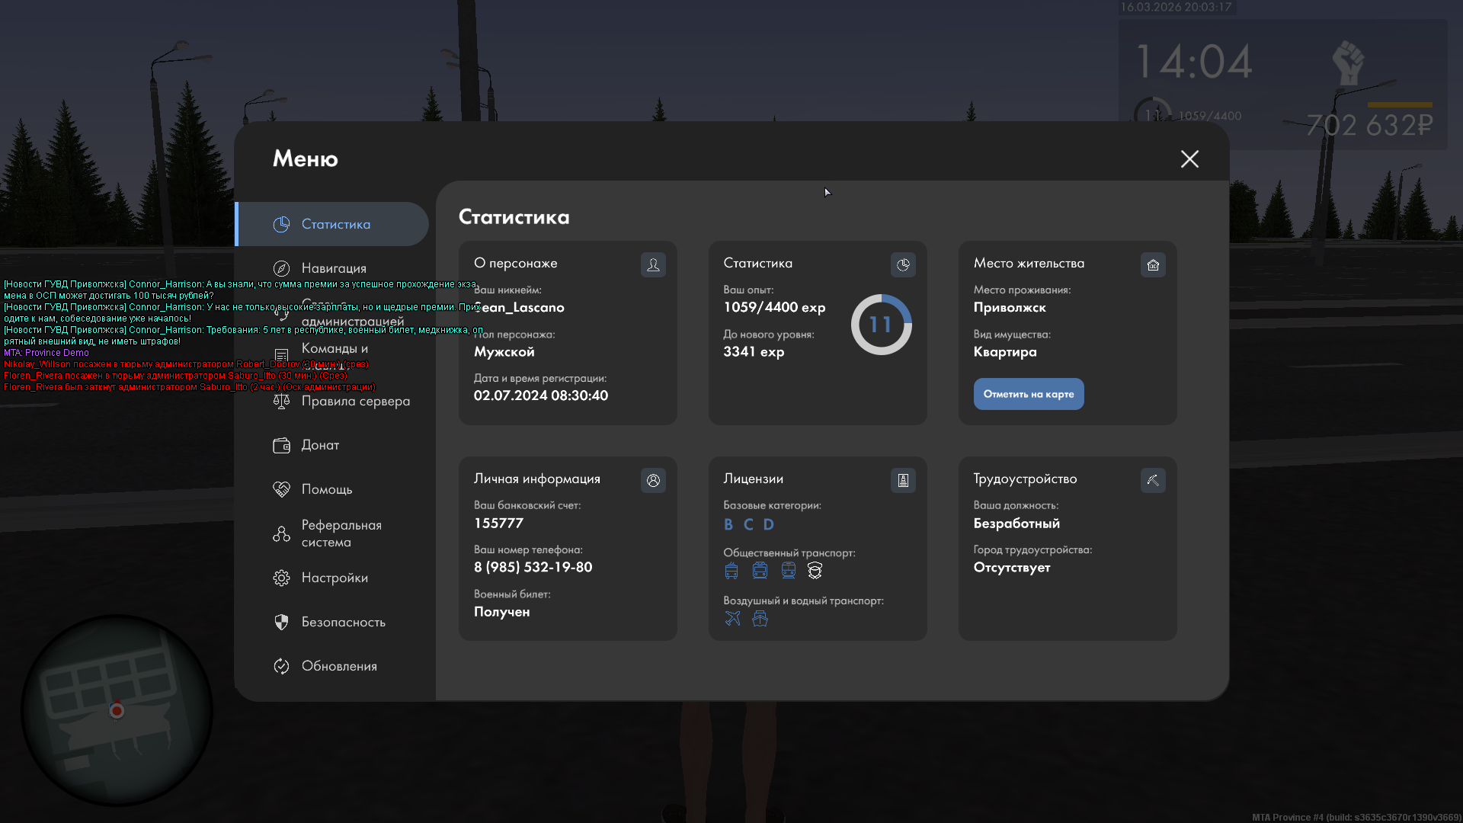Screen dimensions: 1463x823
Task: Click the user icon in Личная информация card
Action: [653, 480]
